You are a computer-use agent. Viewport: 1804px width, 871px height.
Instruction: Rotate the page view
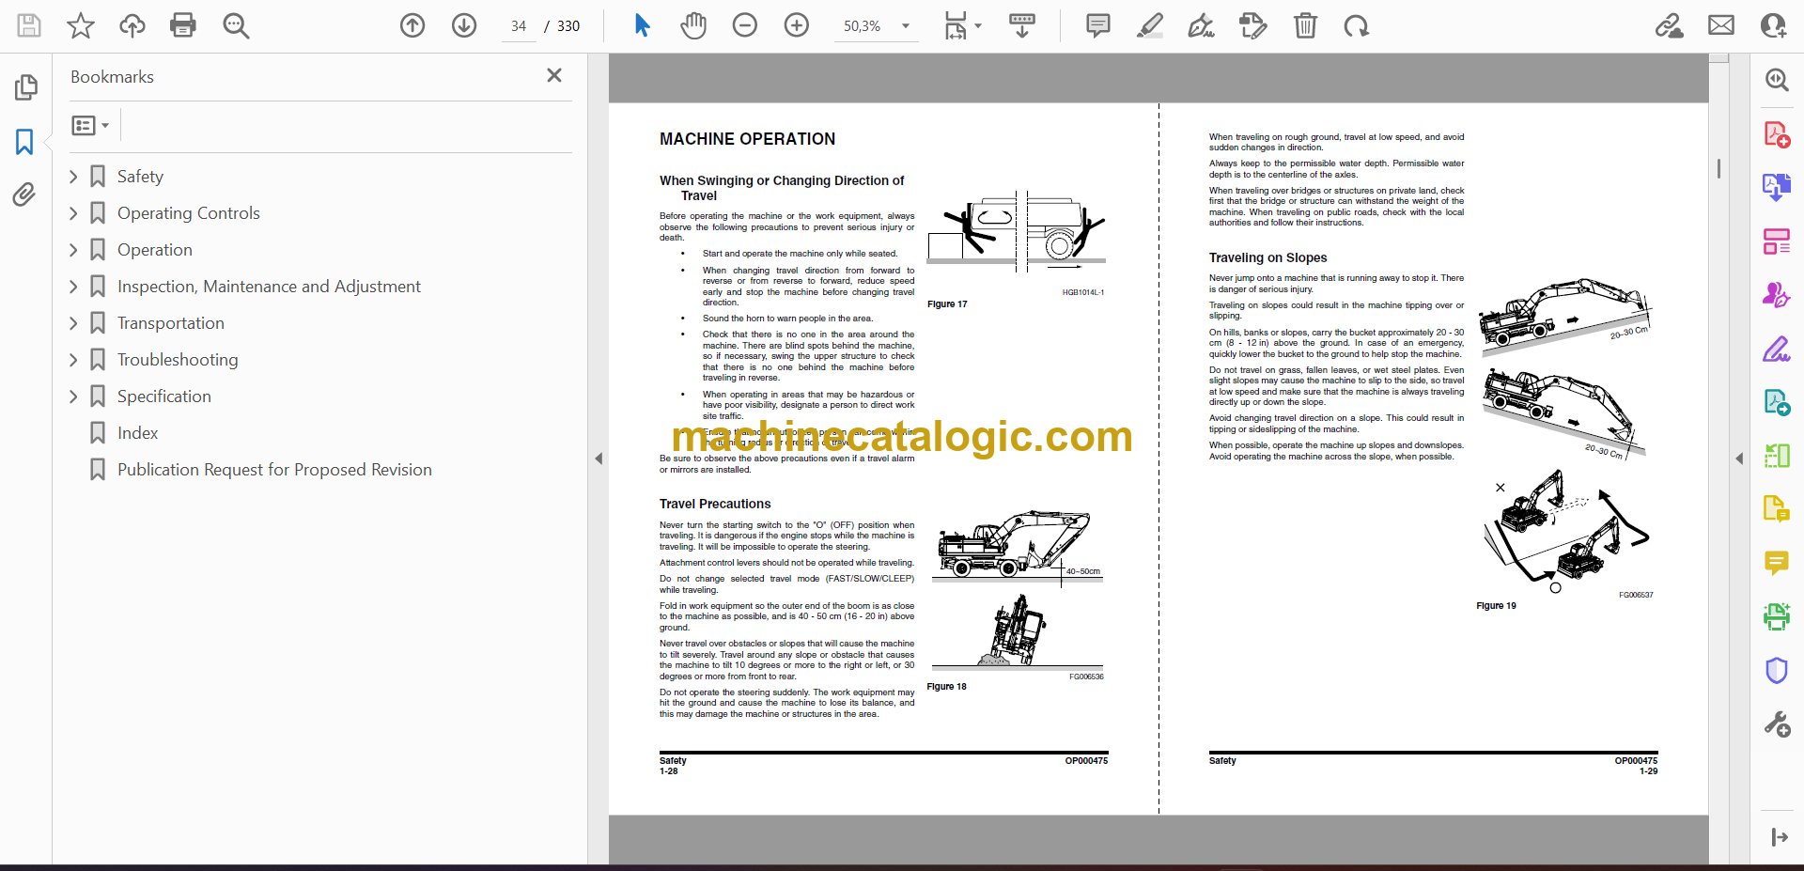click(1356, 25)
